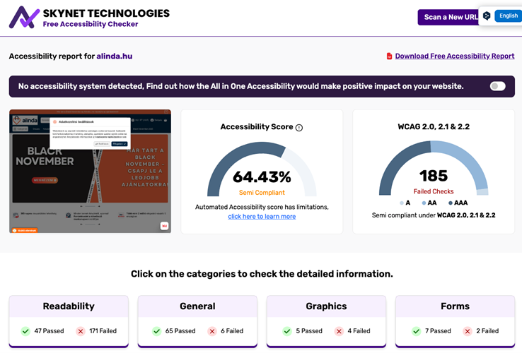The image size is (522, 353).
Task: Click the alinda.hu website screenshot thumbnail
Action: point(90,171)
